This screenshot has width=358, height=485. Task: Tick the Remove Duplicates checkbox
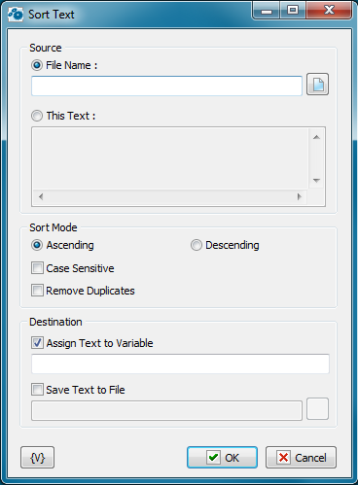(37, 291)
